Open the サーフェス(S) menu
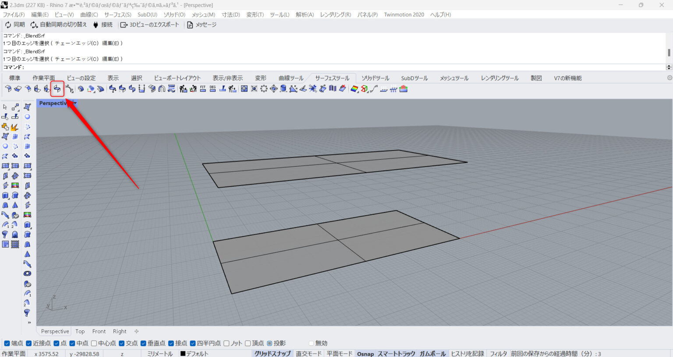 [x=117, y=14]
